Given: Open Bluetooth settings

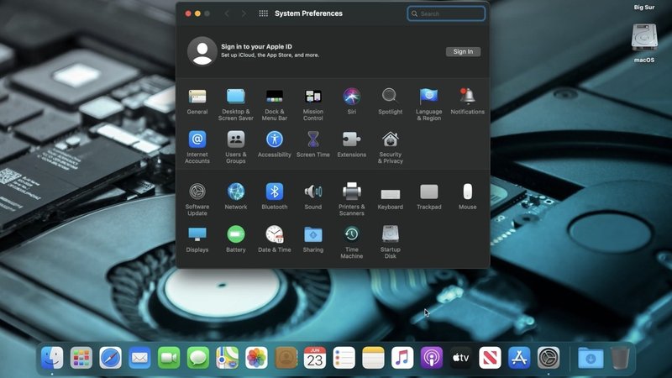Looking at the screenshot, I should tap(275, 197).
